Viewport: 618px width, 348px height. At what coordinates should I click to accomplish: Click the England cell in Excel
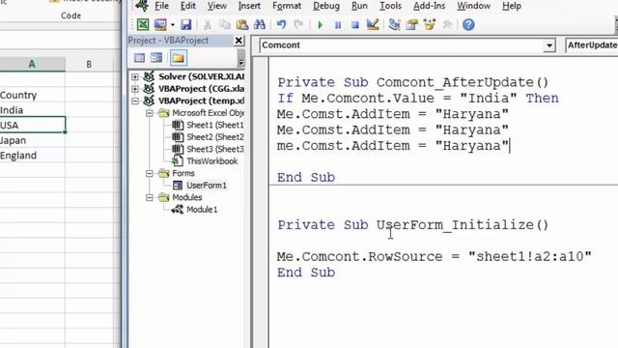[x=32, y=156]
